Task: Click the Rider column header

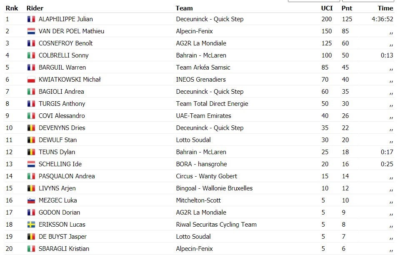Action: [x=35, y=8]
